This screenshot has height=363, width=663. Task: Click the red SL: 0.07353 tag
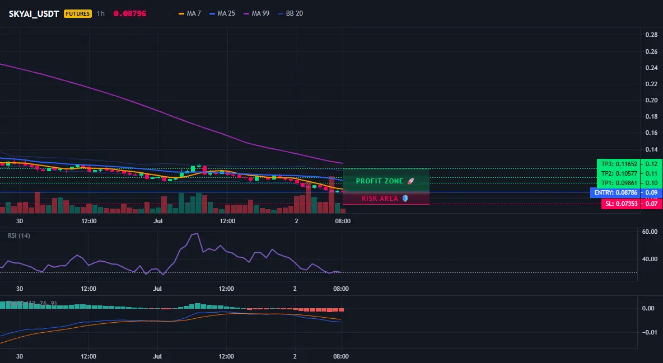(620, 204)
